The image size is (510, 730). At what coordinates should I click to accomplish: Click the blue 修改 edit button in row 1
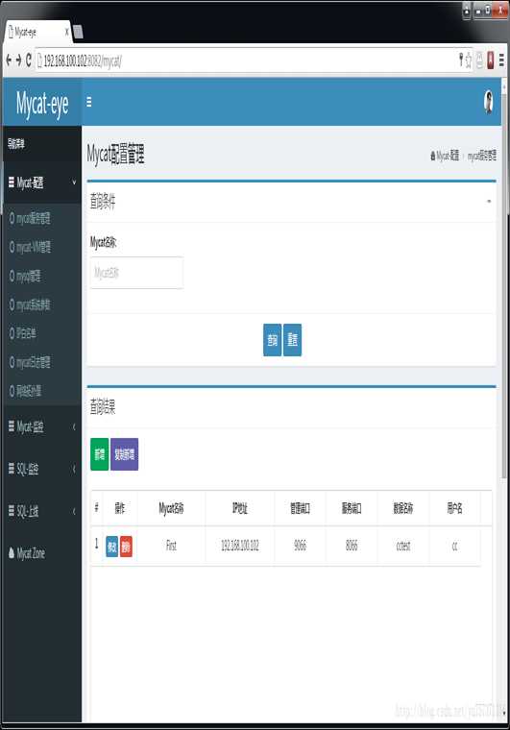pos(111,547)
